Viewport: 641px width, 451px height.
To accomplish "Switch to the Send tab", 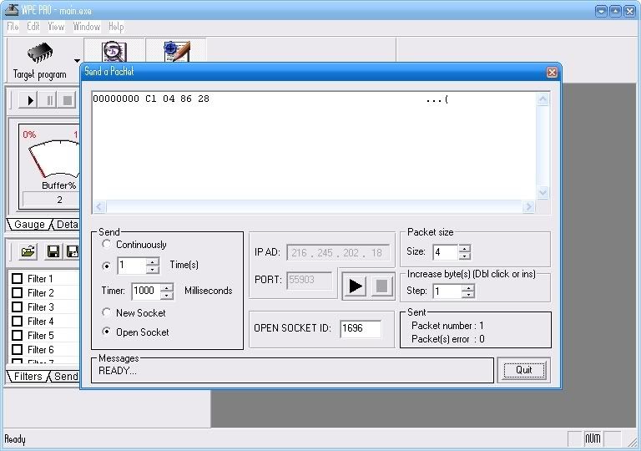I will [65, 377].
